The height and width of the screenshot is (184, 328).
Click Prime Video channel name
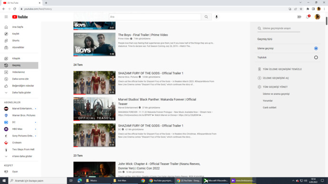pos(124,39)
